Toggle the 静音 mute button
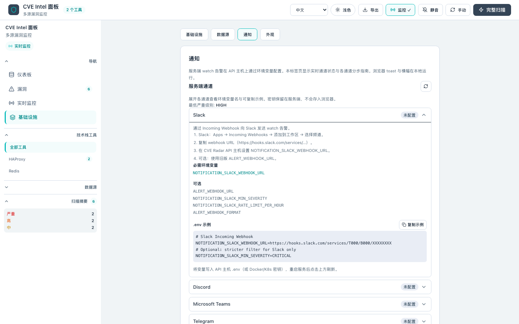The height and width of the screenshot is (324, 519). [430, 10]
